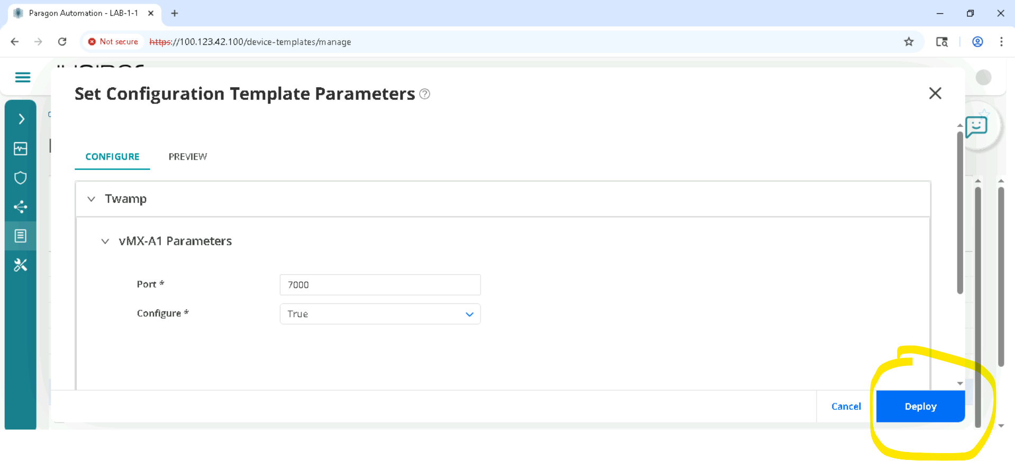1015x461 pixels.
Task: Expand the left sidebar arrow
Action: tap(21, 119)
